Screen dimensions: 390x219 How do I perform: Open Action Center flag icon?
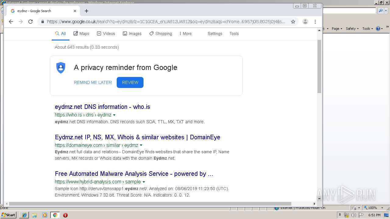[361, 215]
